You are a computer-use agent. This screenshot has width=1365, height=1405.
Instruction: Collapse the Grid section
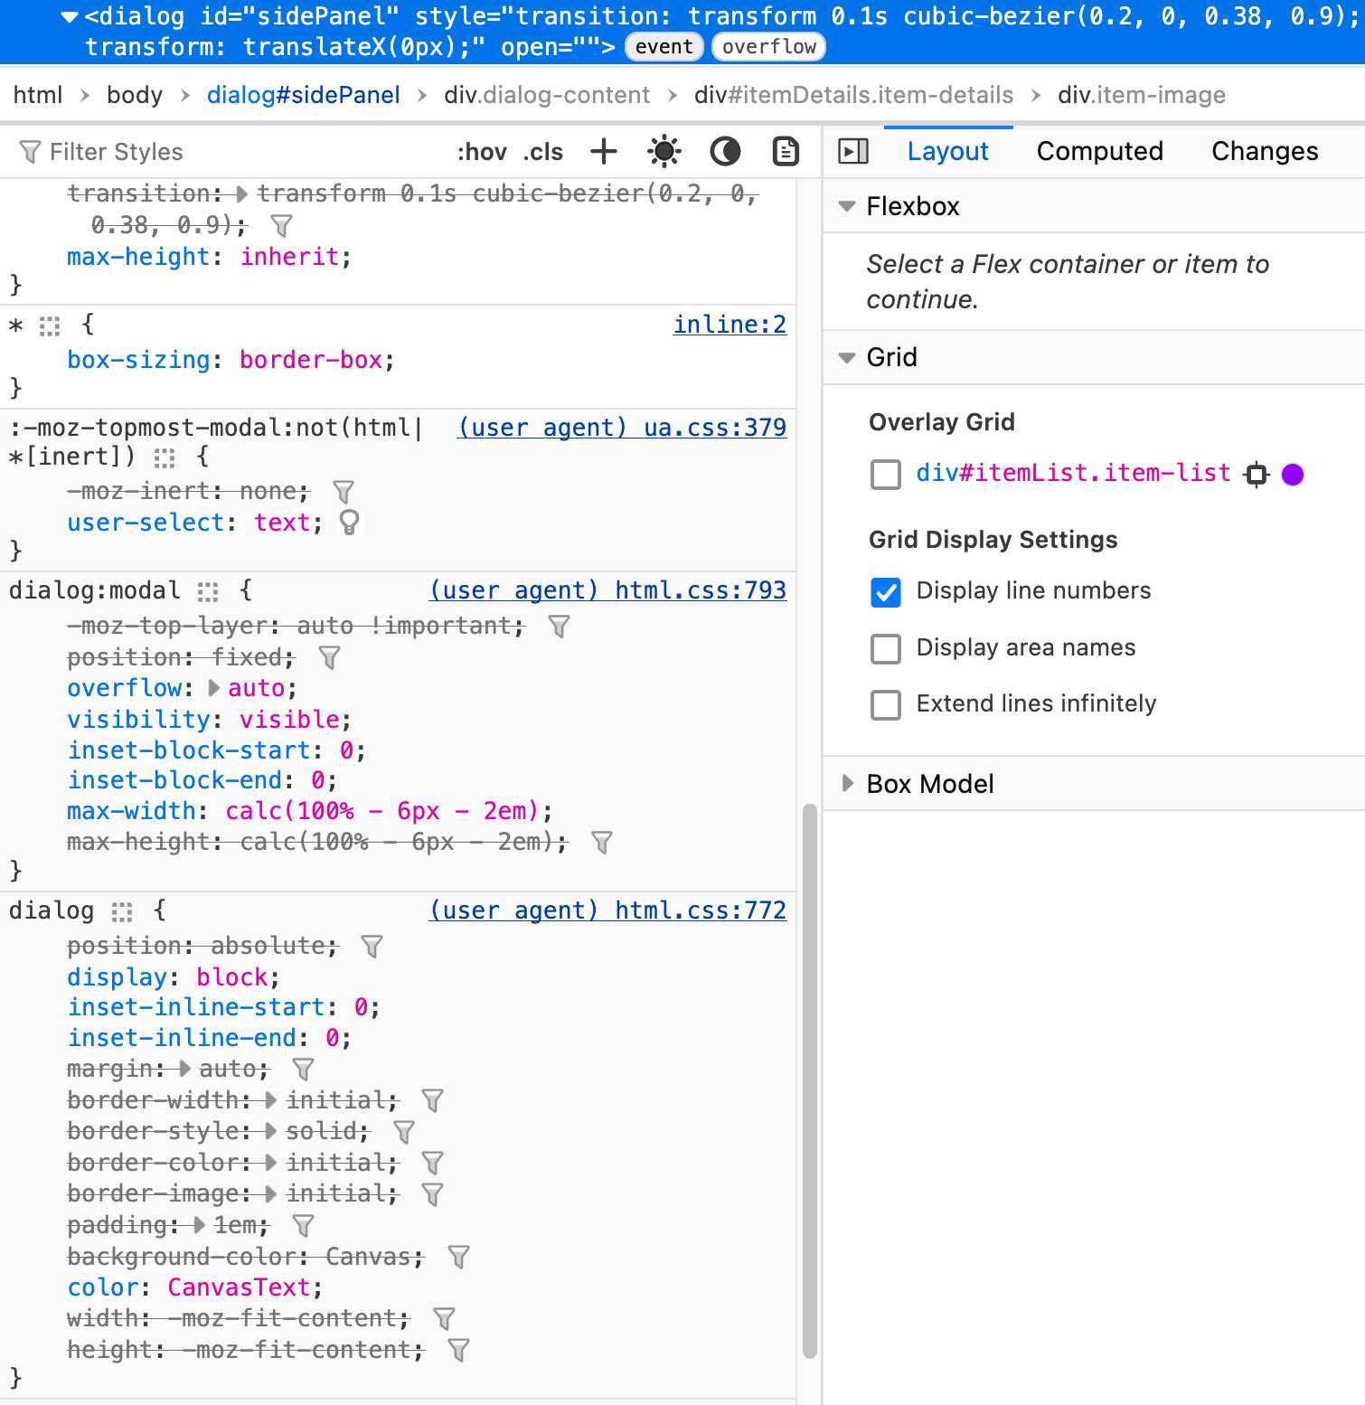[847, 357]
